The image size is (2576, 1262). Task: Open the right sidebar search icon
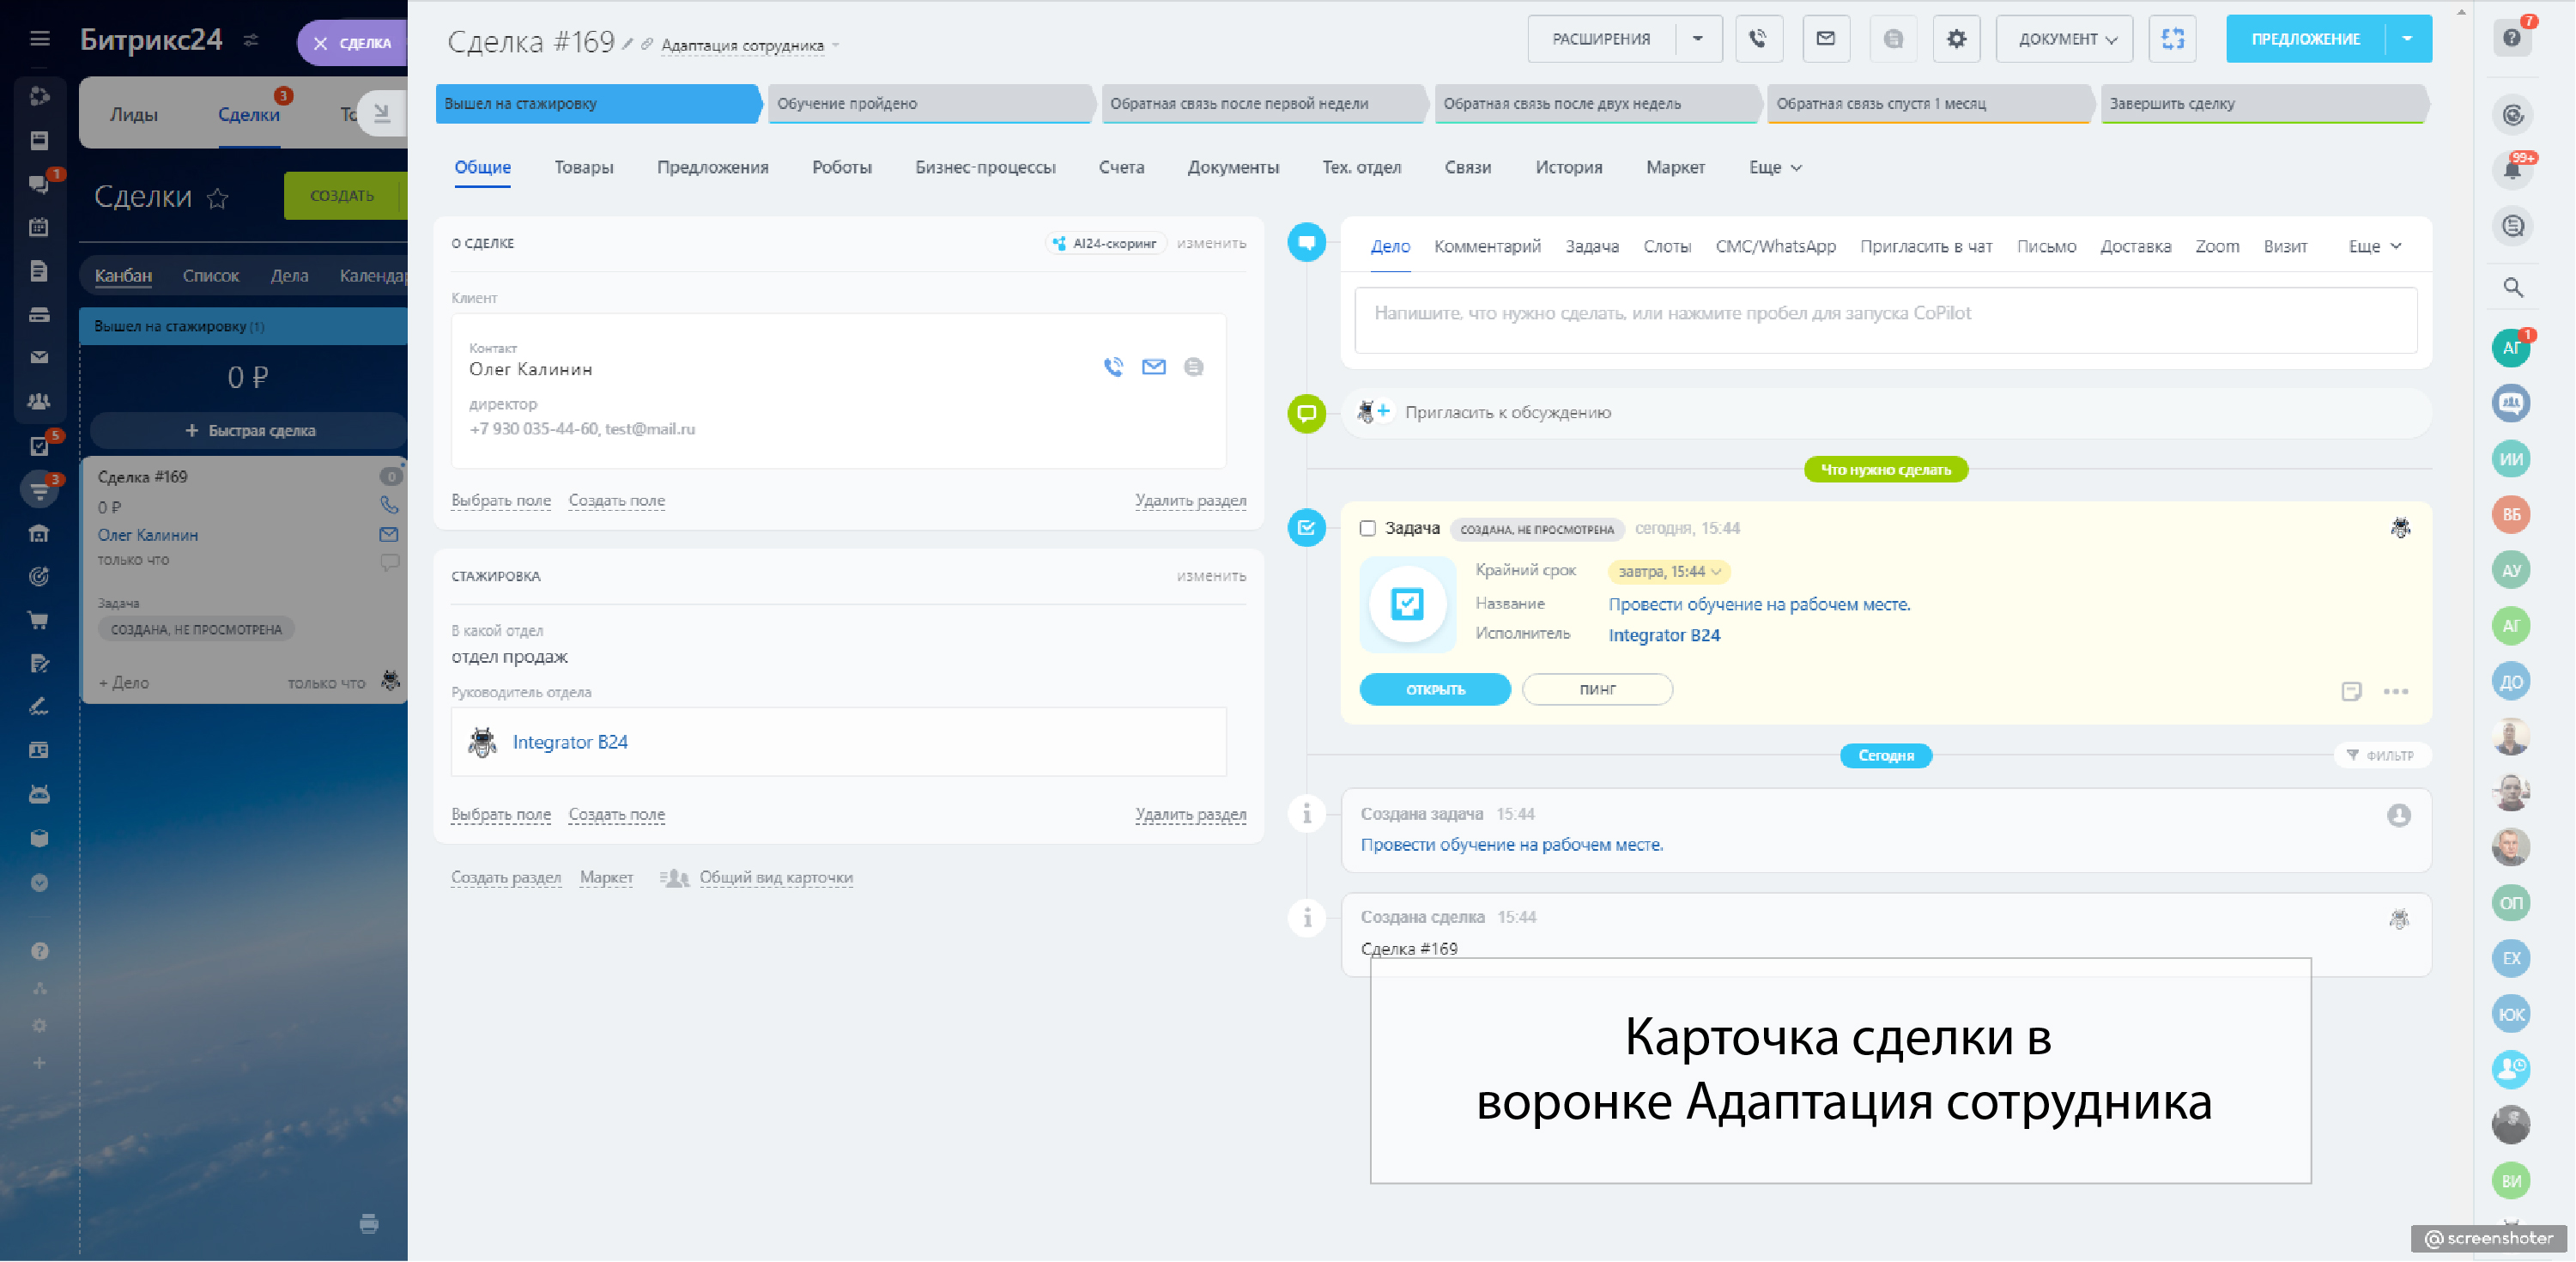(x=2512, y=288)
